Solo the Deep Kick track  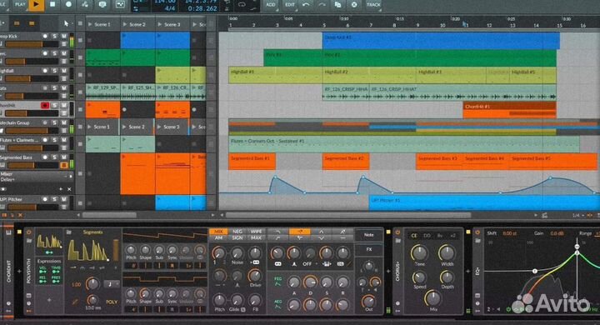click(x=55, y=36)
